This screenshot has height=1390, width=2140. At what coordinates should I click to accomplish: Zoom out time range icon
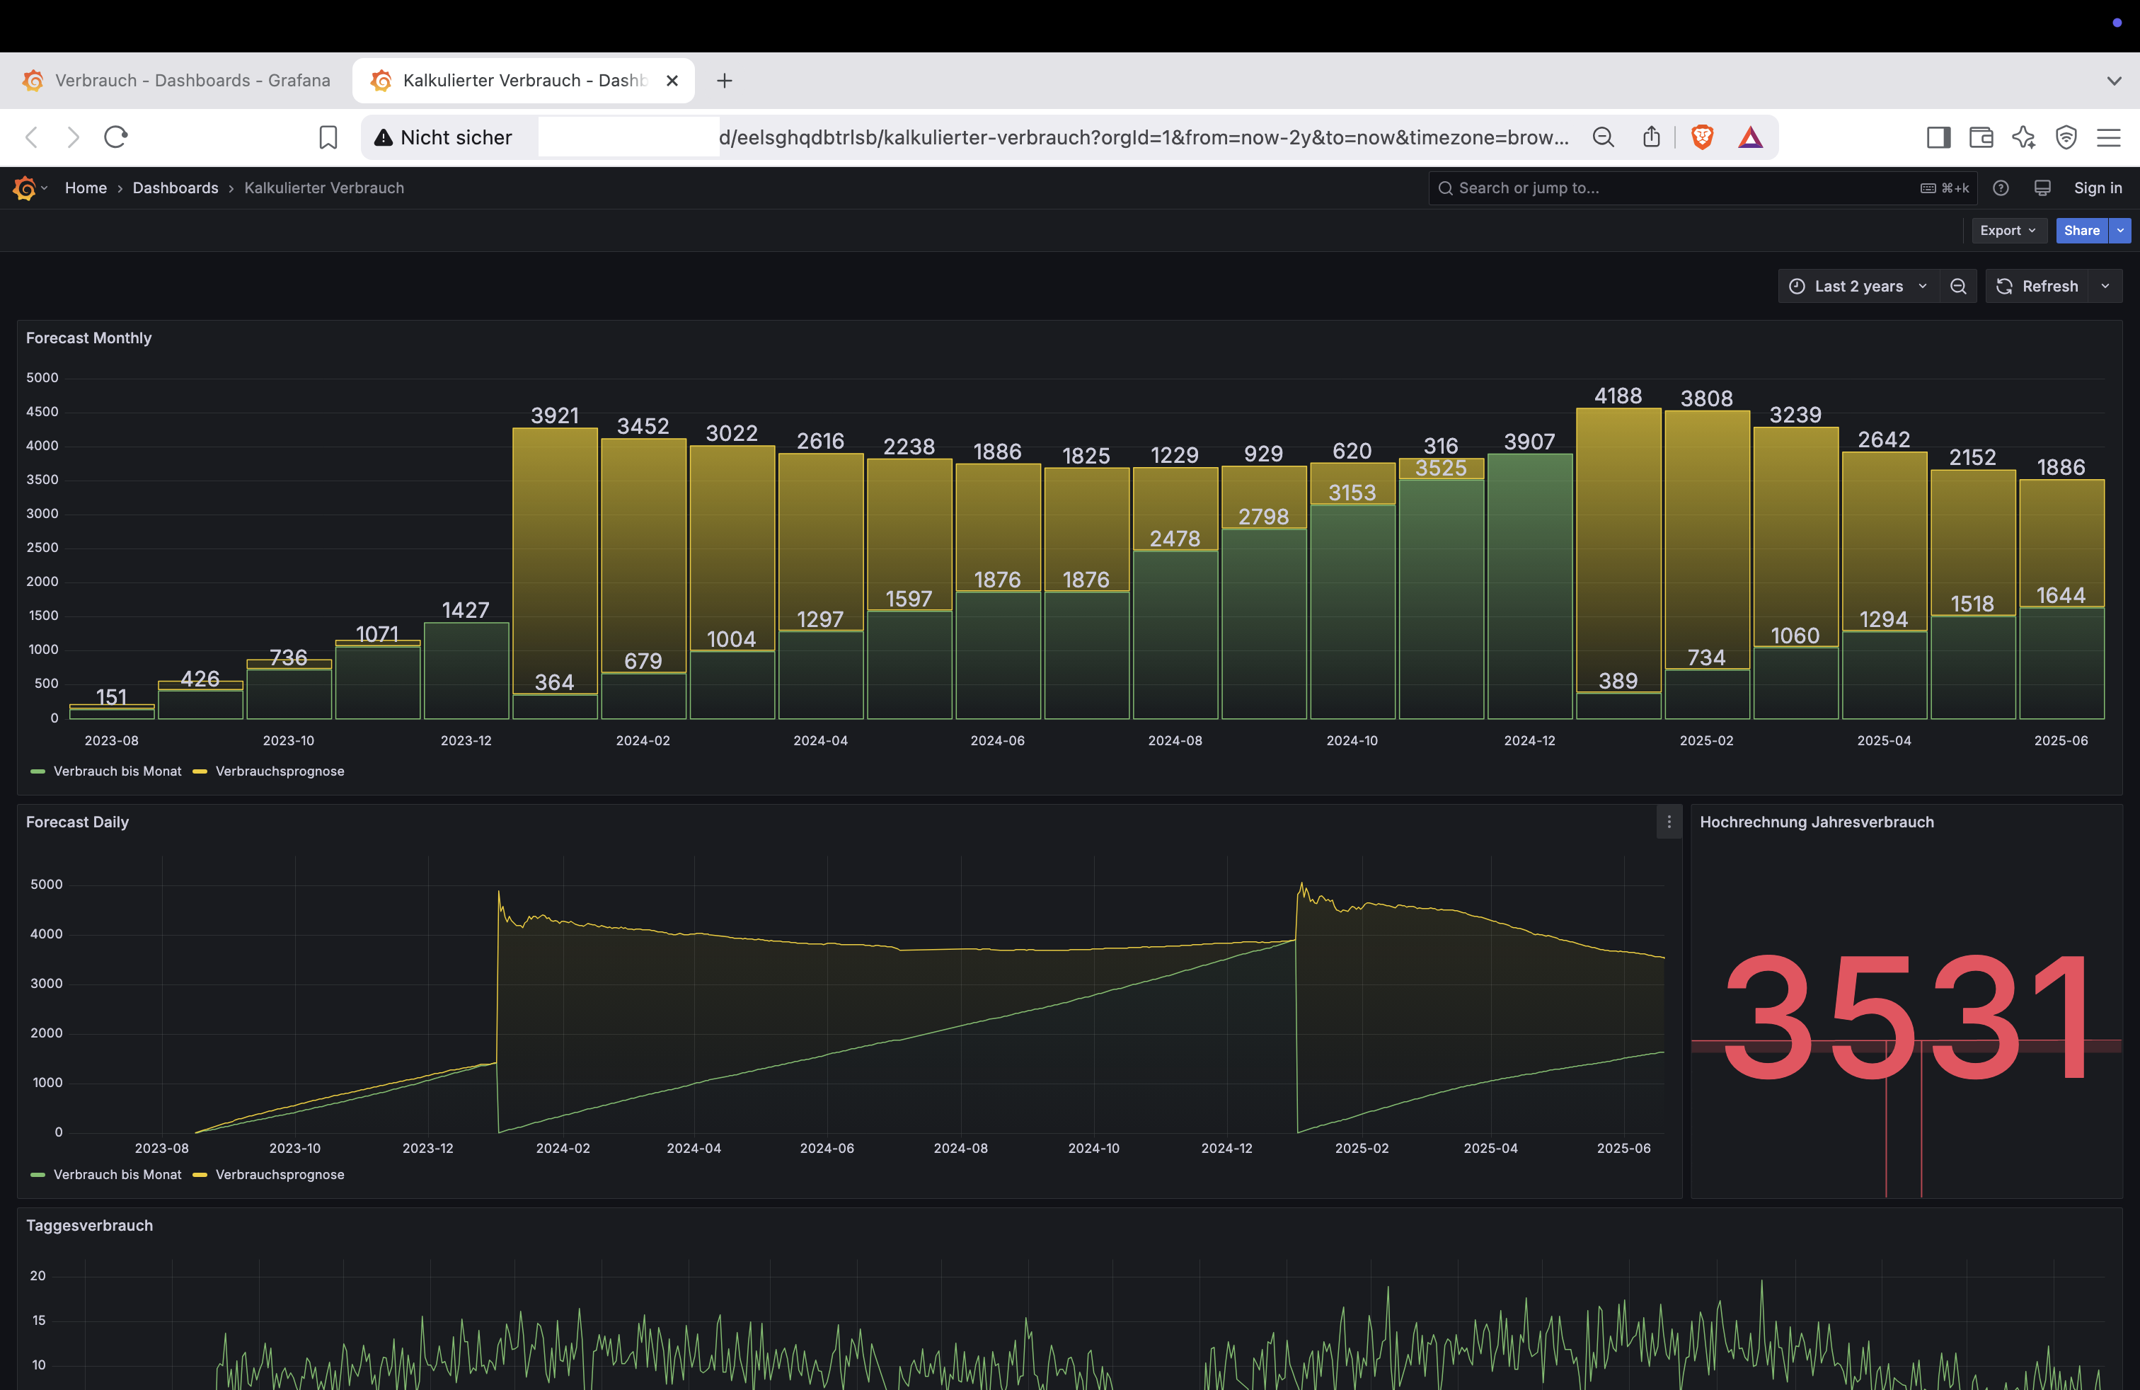point(1957,286)
